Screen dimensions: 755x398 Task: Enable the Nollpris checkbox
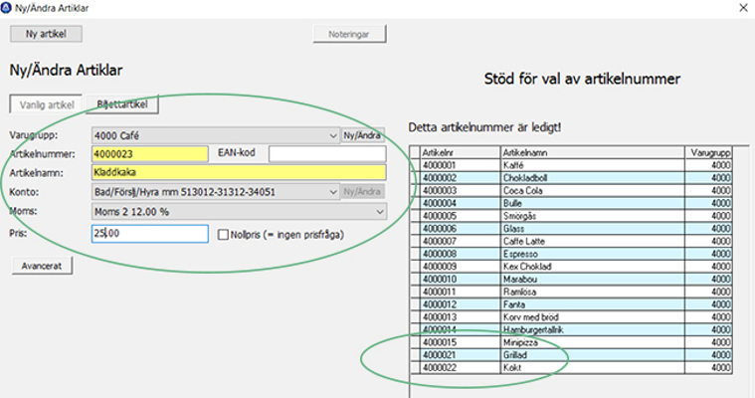pyautogui.click(x=223, y=235)
